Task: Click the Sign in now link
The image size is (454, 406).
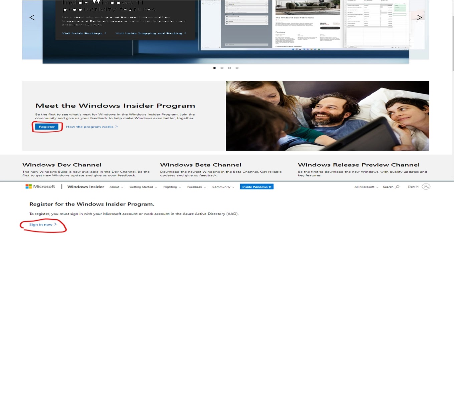Action: (43, 224)
